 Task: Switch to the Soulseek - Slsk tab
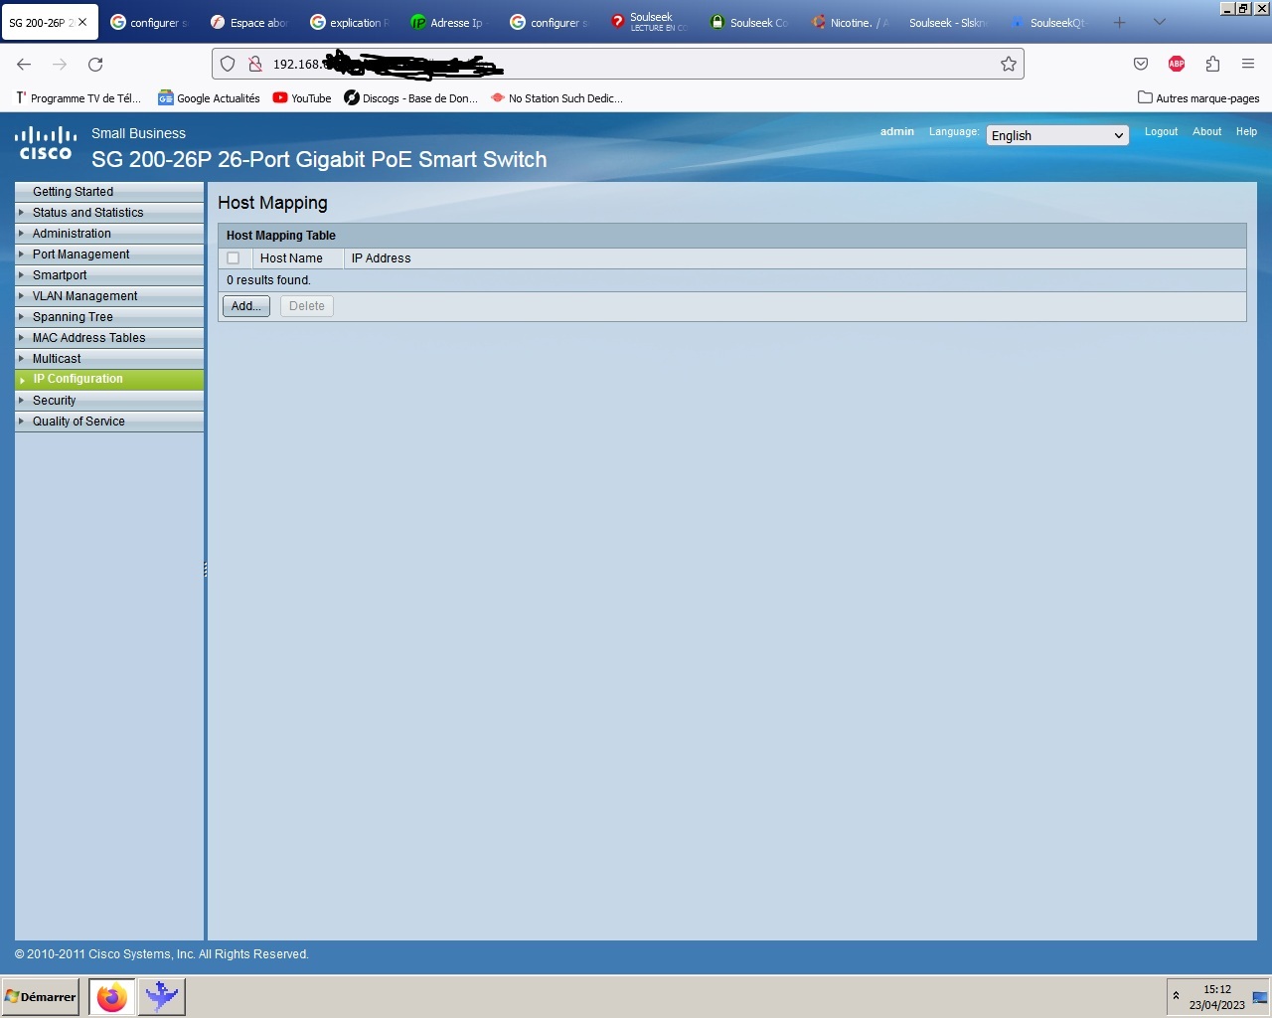(947, 22)
